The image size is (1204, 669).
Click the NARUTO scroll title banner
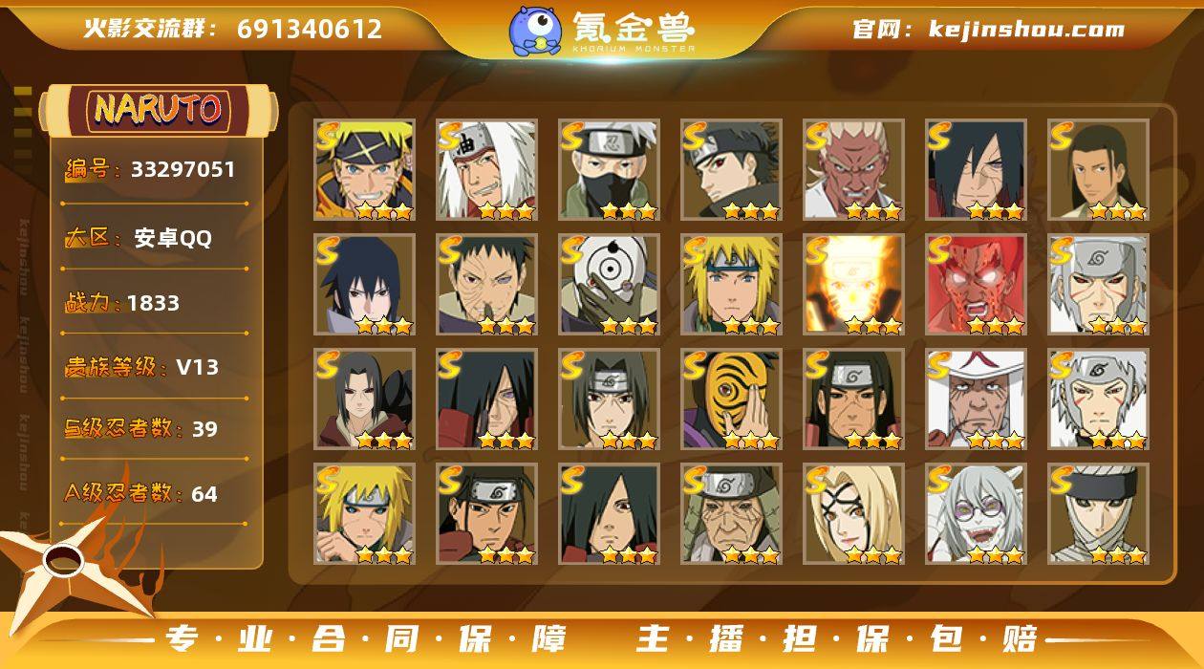158,110
